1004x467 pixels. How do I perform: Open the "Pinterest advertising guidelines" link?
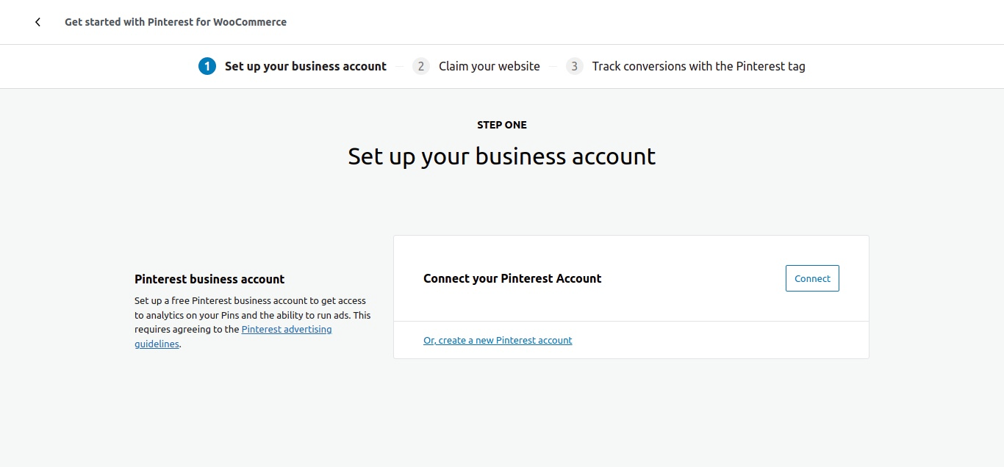[x=287, y=329]
